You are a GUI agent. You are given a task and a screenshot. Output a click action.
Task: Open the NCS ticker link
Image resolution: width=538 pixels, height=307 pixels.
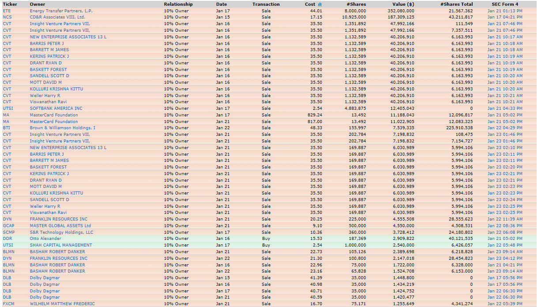pos(7,17)
